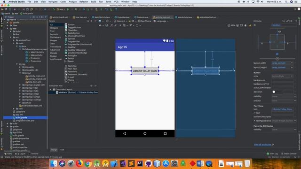Switch to the Text tab of layout editor
Image resolution: width=301 pixels, height=169 pixels.
[x=62, y=150]
